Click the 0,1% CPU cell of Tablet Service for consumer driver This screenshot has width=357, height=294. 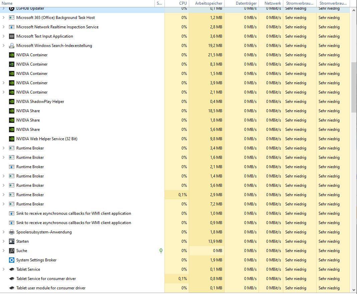(177, 279)
